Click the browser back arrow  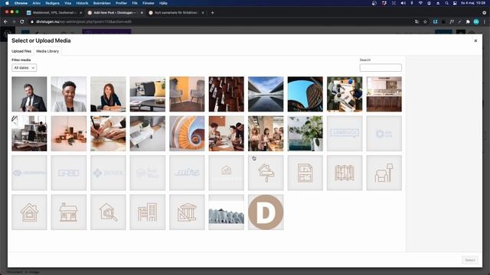[x=5, y=21]
